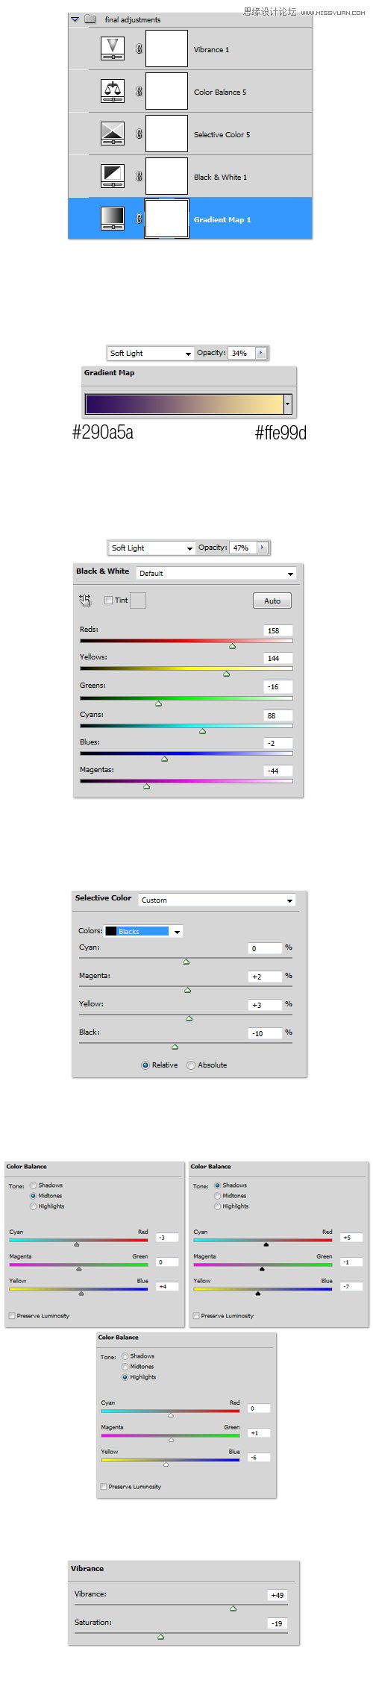Click the Reds value field showing 158
The width and height of the screenshot is (373, 1683).
click(x=278, y=631)
